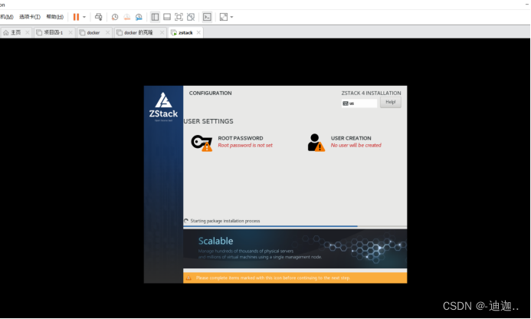Click the ZSTACK 4 INSTALLATION title

[371, 93]
